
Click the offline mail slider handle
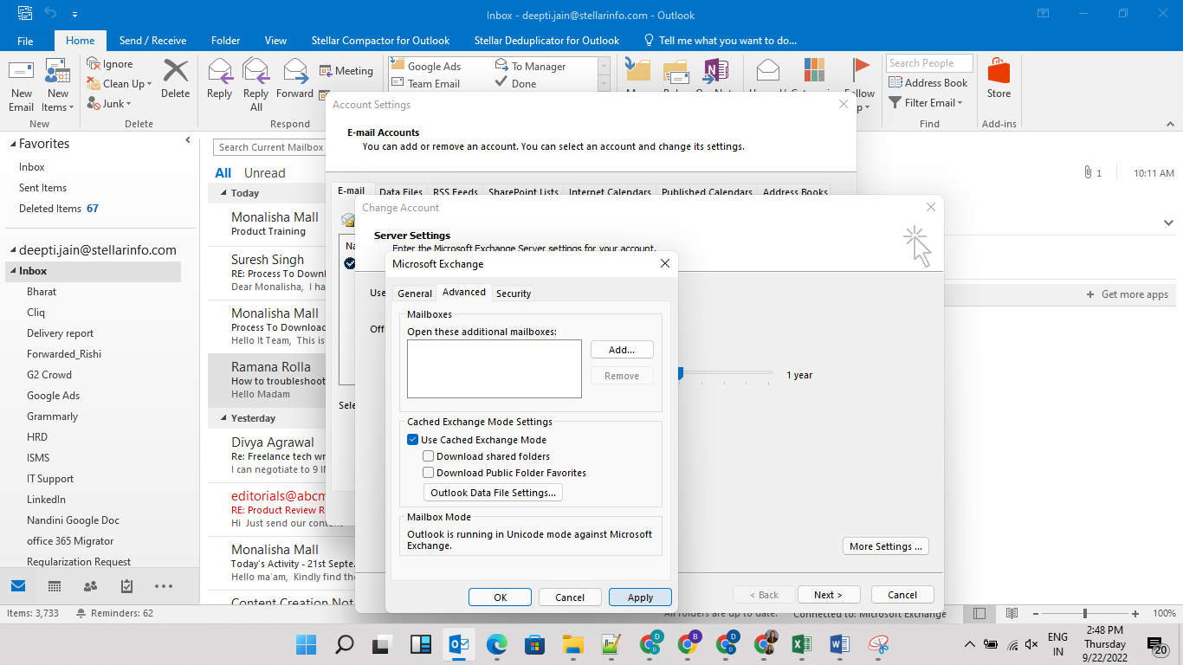tap(680, 373)
